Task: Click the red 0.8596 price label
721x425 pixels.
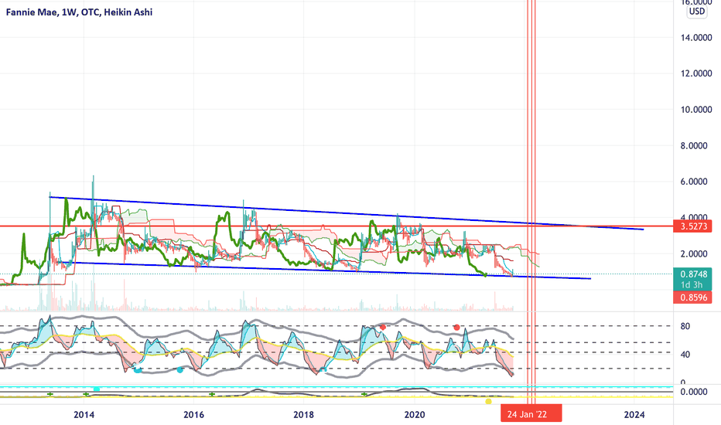Action: 692,297
